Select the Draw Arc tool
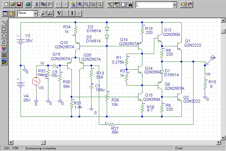 click(x=4, y=23)
